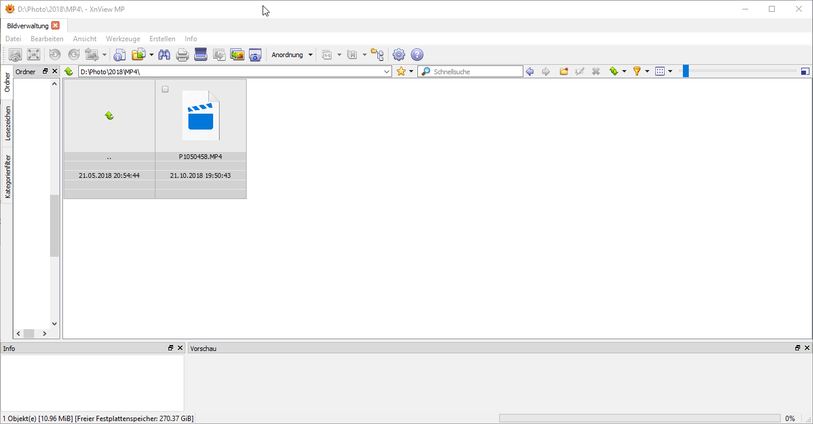Open the Ansicht menu
The width and height of the screenshot is (813, 424).
click(85, 39)
